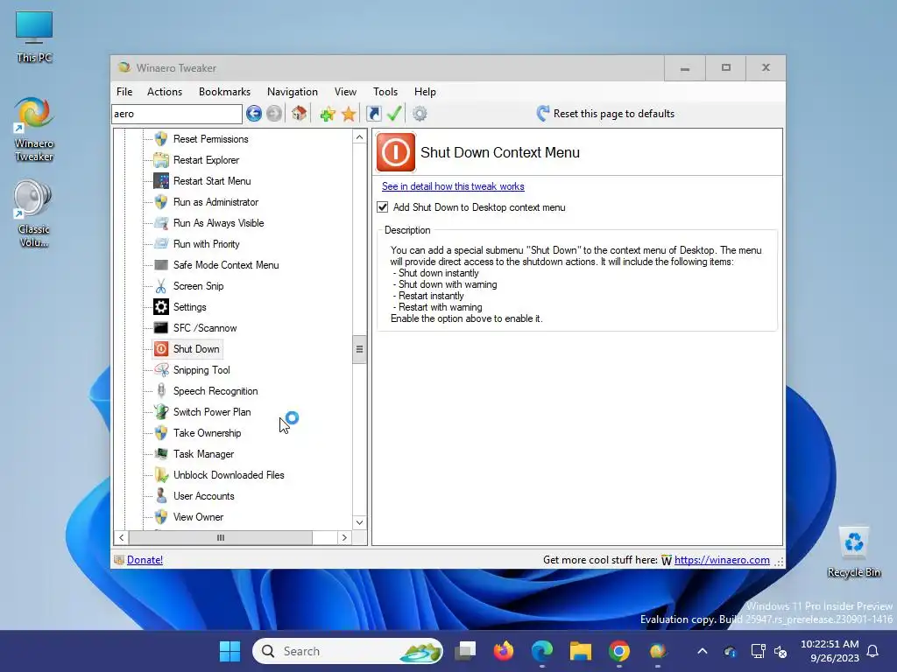Select Run with Priority tree item

click(207, 244)
